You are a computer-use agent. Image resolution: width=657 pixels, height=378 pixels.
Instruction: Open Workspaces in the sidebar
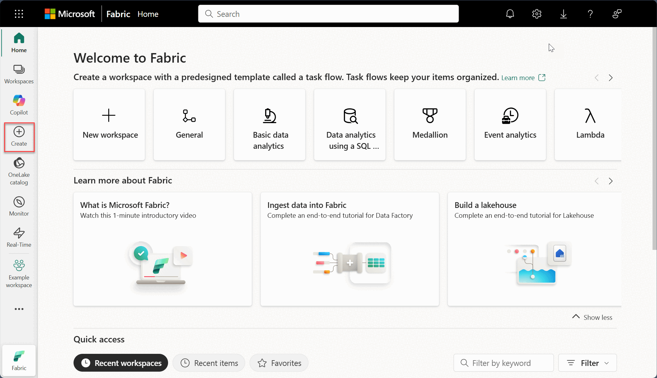pyautogui.click(x=19, y=74)
